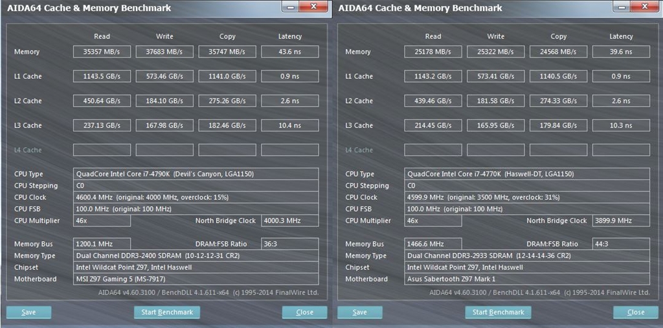The width and height of the screenshot is (663, 328).
Task: Click L1 Cache write 573.46 GB/s
Action: coord(164,76)
